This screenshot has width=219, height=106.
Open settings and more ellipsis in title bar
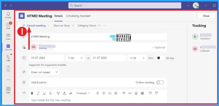(x=188, y=5)
